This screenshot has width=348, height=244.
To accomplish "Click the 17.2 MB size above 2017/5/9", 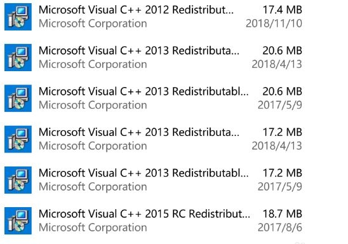I will [x=283, y=173].
